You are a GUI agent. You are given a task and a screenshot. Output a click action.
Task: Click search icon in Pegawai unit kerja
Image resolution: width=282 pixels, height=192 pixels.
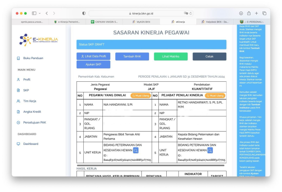[x=136, y=150]
